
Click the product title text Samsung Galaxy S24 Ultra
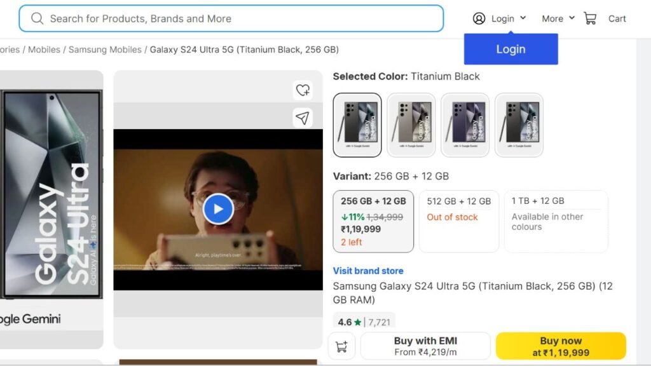tap(473, 292)
